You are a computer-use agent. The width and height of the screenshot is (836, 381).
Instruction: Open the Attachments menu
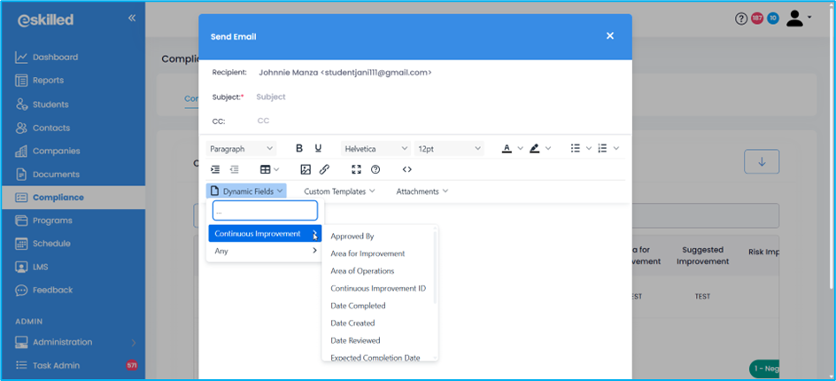click(x=422, y=190)
